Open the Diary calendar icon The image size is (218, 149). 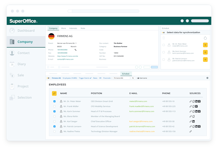coord(12,64)
